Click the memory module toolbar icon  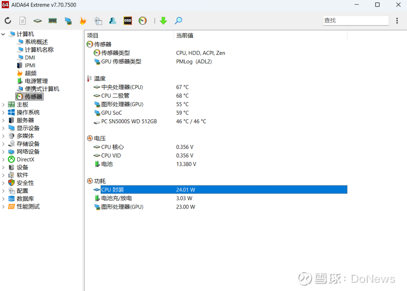[53, 20]
